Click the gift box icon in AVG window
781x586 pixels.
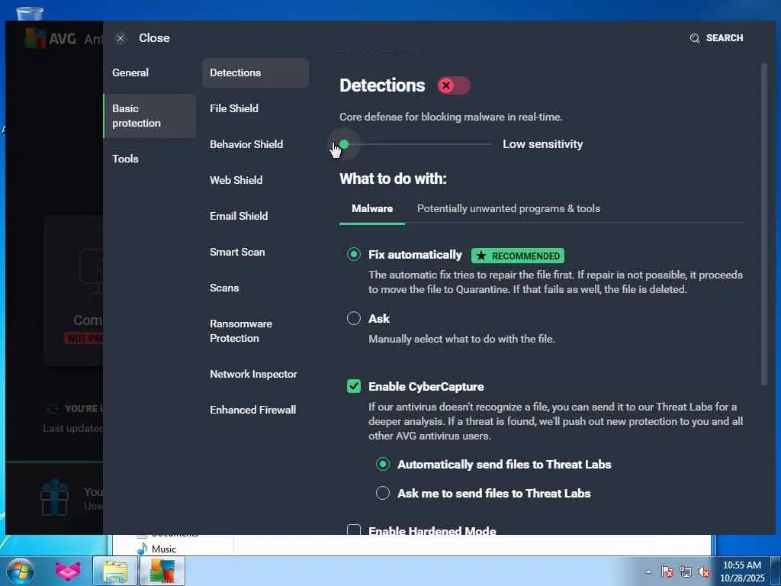pos(54,497)
